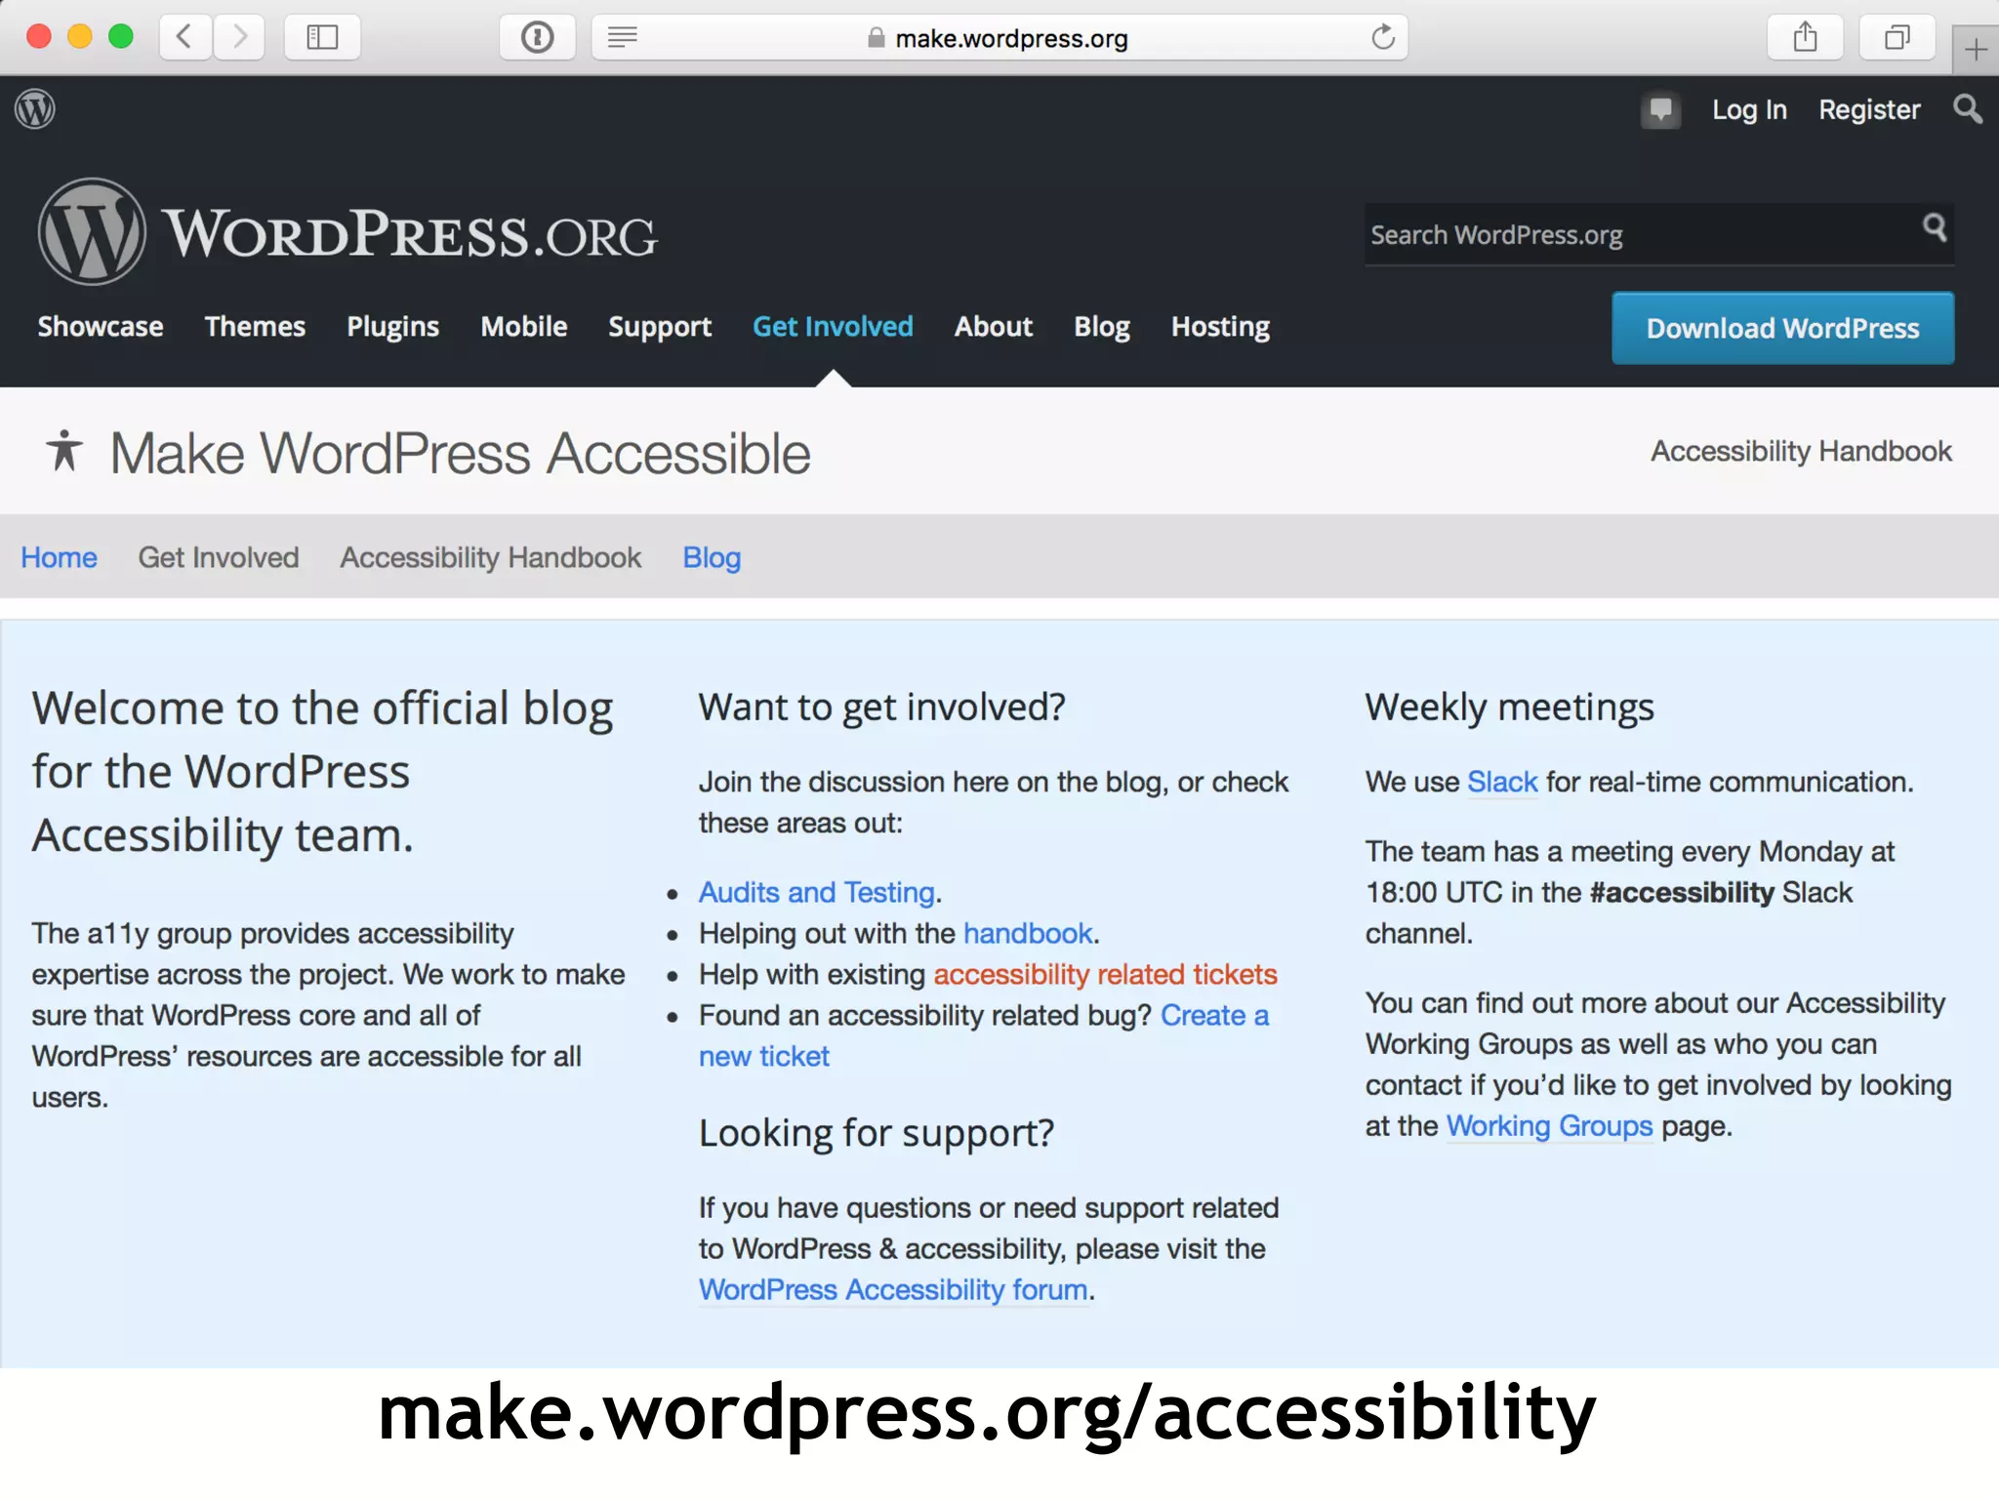Open the 1Password extension icon
Image resolution: width=1999 pixels, height=1499 pixels.
537,38
